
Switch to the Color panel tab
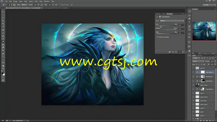[164, 14]
